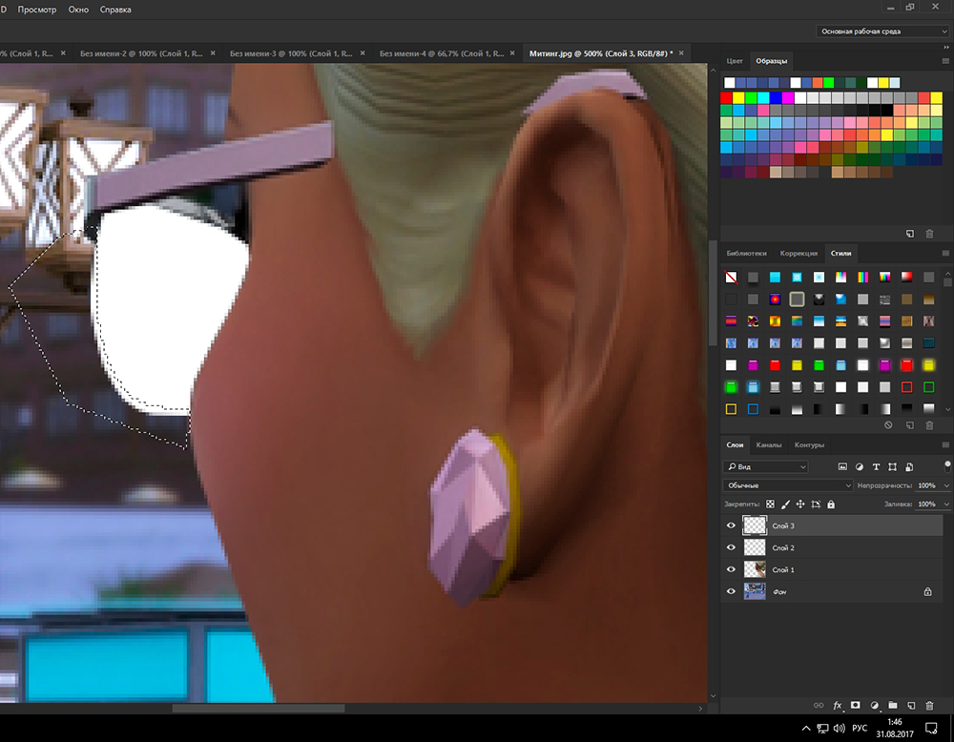Click the fx layer style icon

(838, 705)
